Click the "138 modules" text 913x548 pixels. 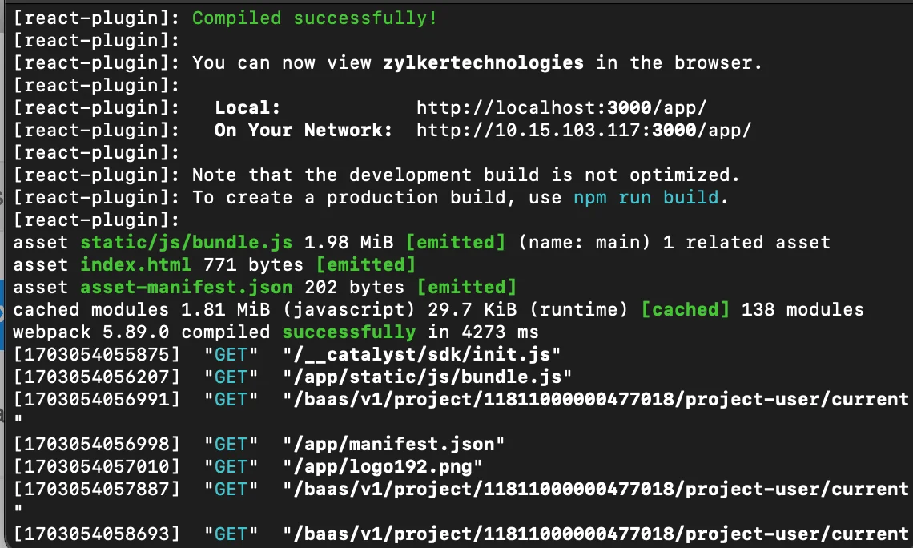tap(802, 309)
